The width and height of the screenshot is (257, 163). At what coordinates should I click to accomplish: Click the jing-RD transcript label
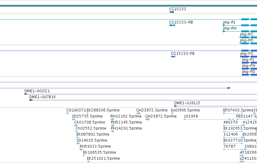point(246,40)
